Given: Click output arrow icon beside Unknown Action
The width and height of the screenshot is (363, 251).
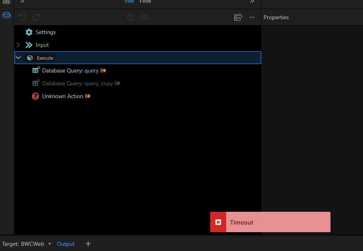Looking at the screenshot, I should [88, 96].
